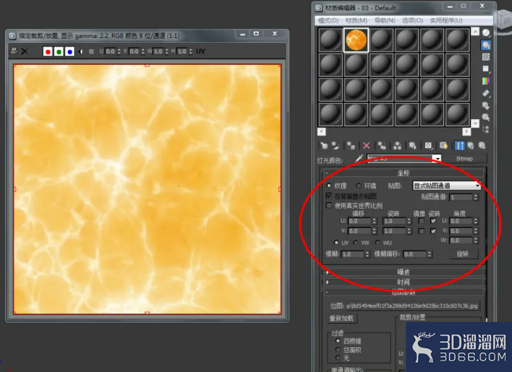512x372 pixels.
Task: Click the U offset value field
Action: click(x=359, y=221)
